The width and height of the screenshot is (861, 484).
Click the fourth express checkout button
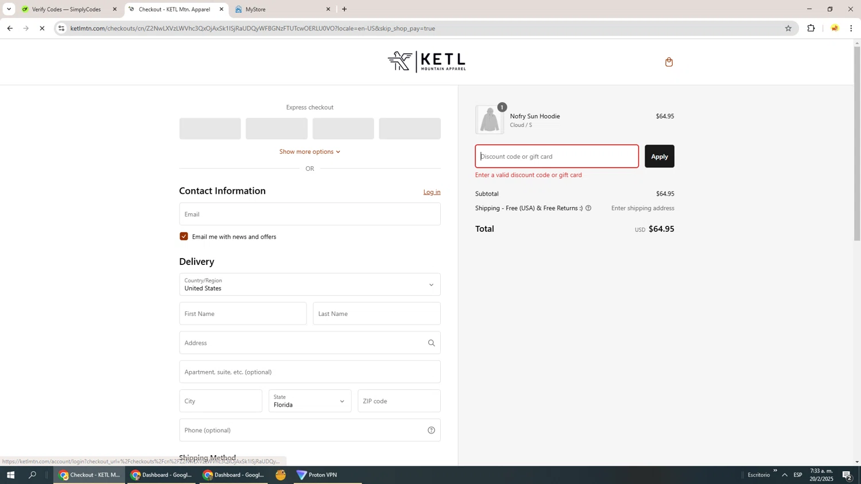[x=410, y=128]
